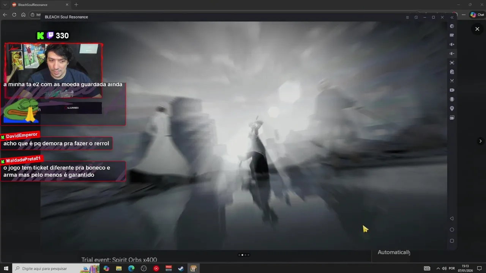Click the system tray speaker volume icon
This screenshot has height=273, width=486.
coord(444,268)
